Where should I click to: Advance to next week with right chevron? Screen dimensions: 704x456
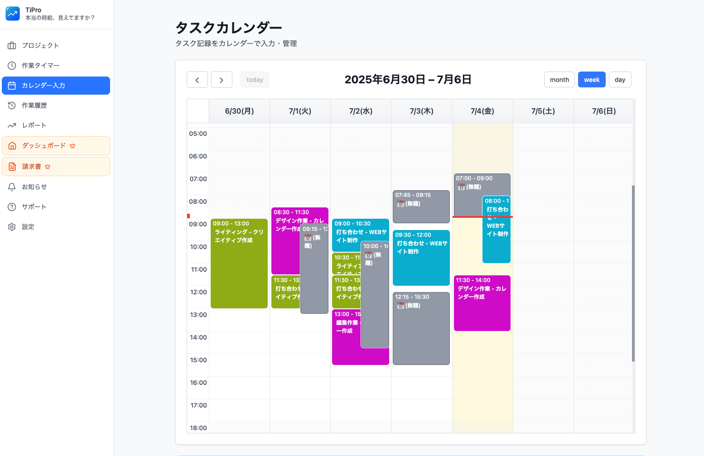click(222, 80)
